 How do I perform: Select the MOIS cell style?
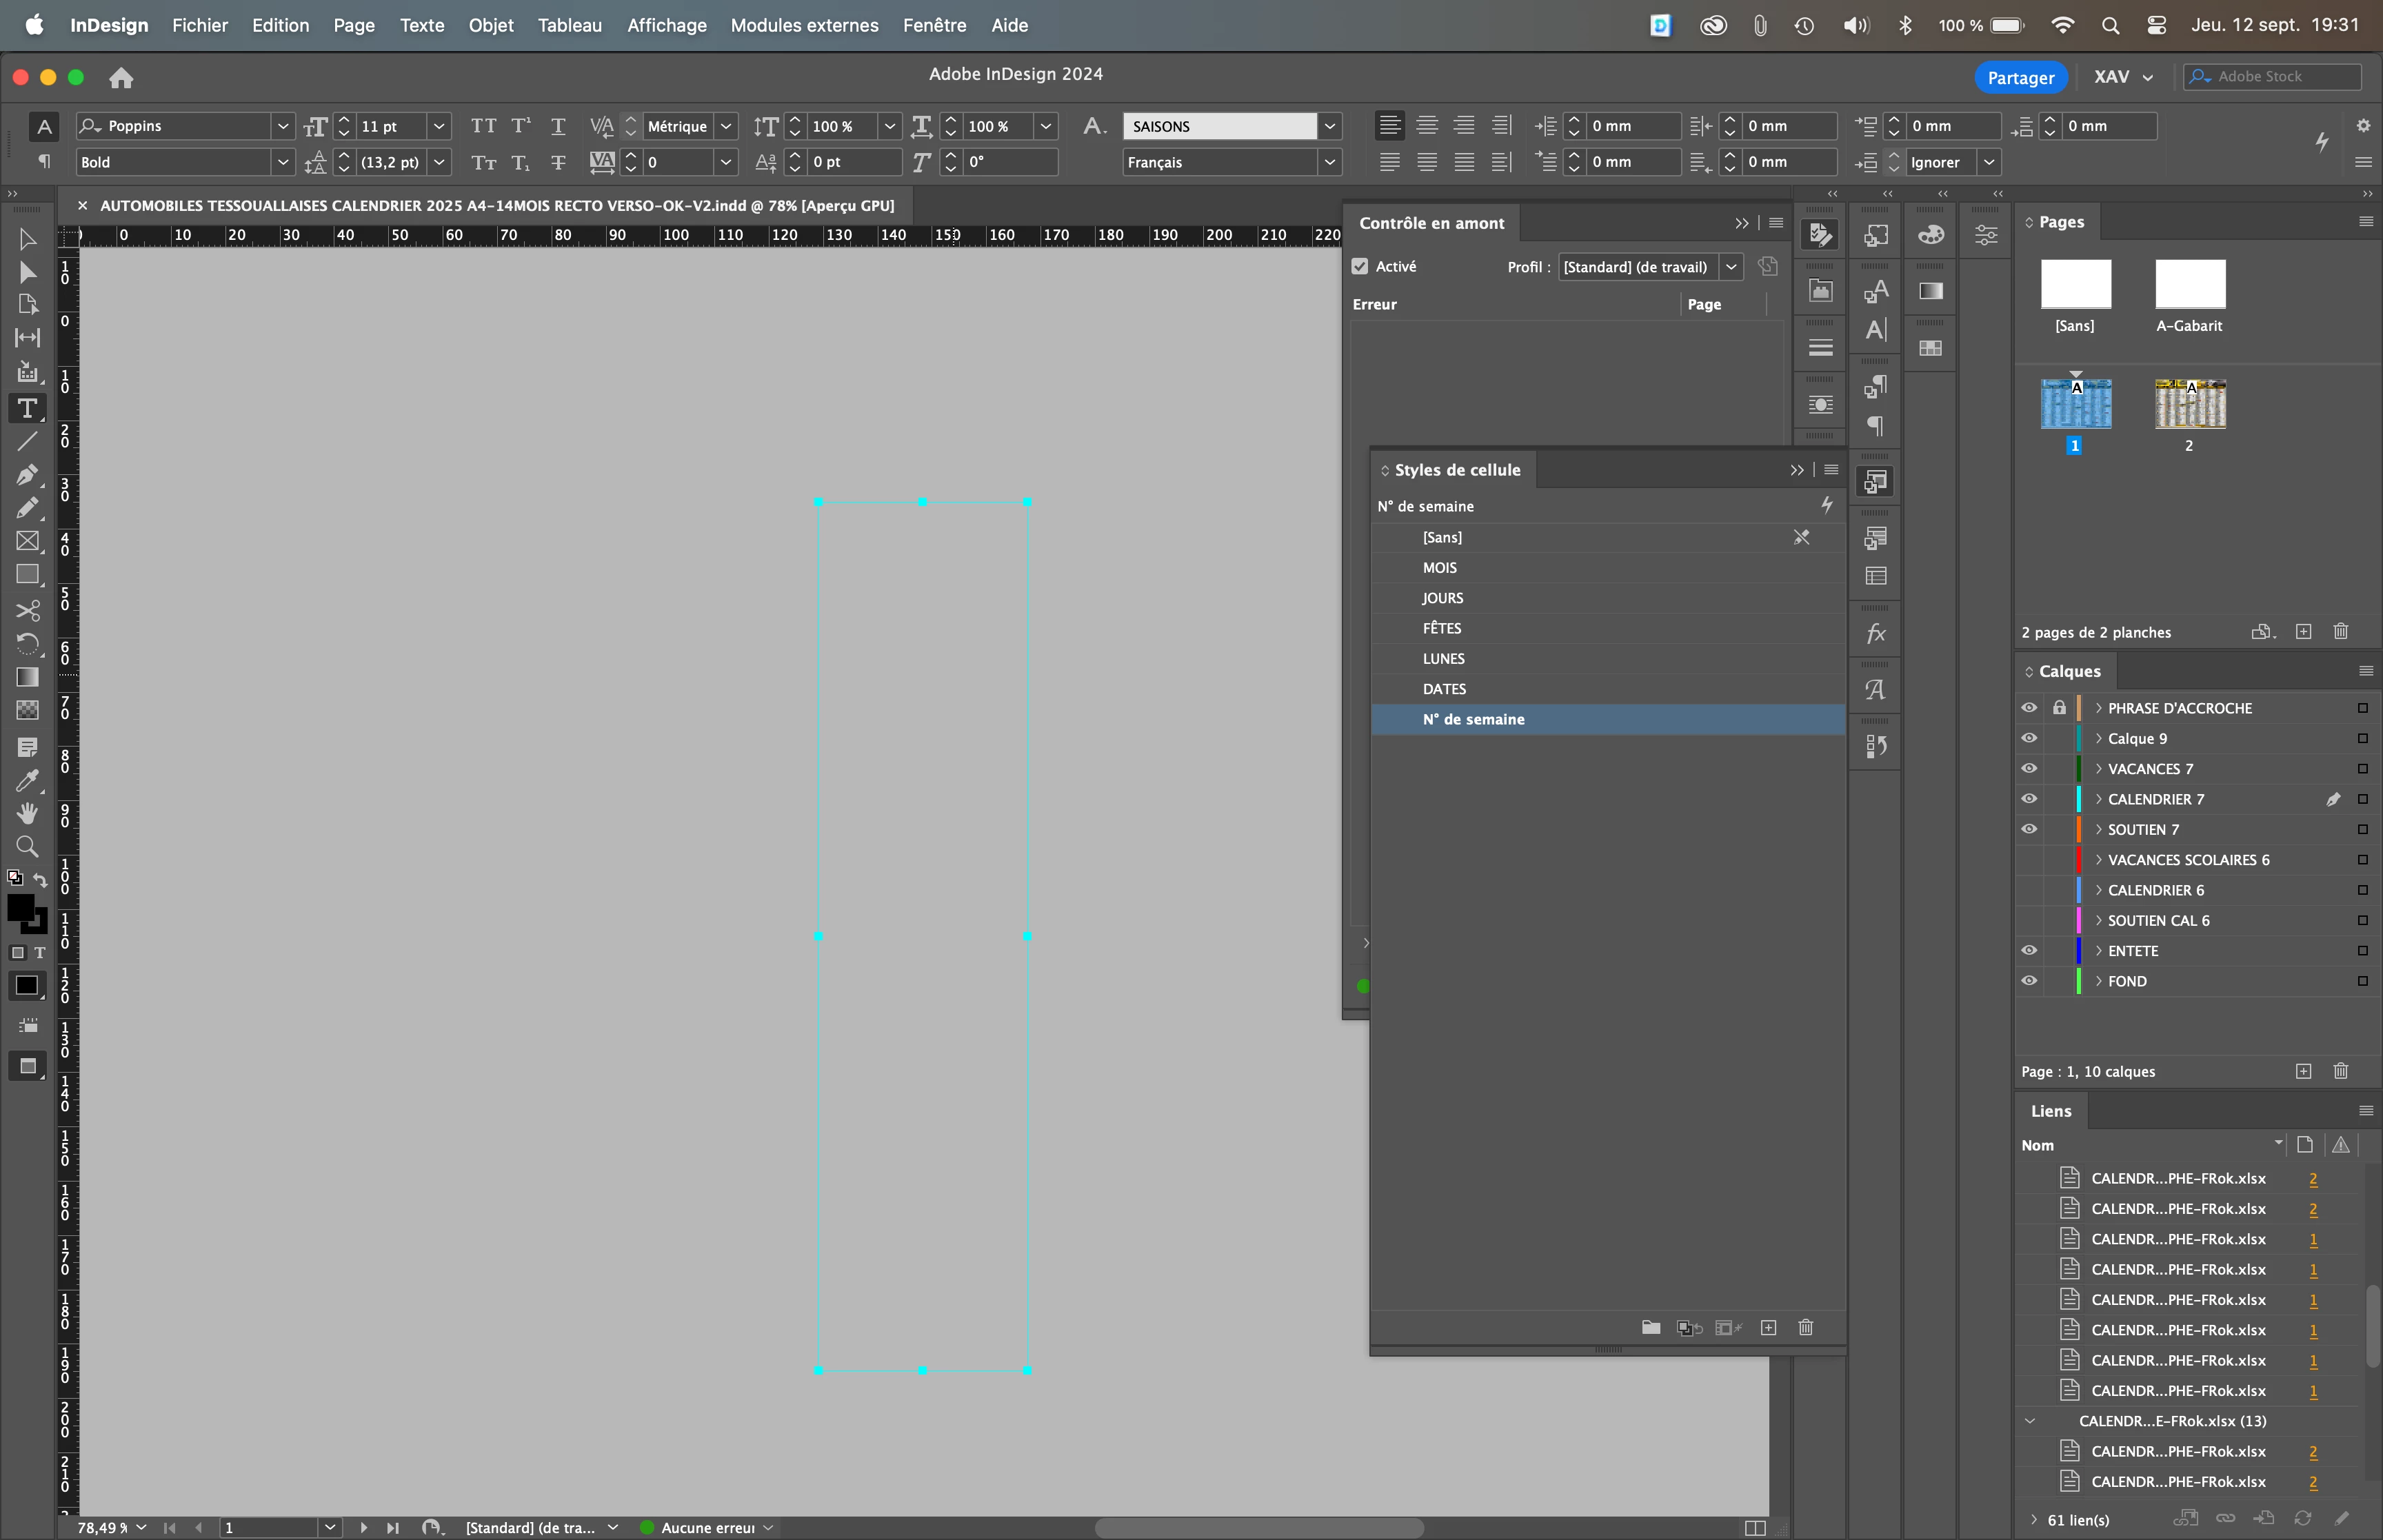pyautogui.click(x=1439, y=567)
